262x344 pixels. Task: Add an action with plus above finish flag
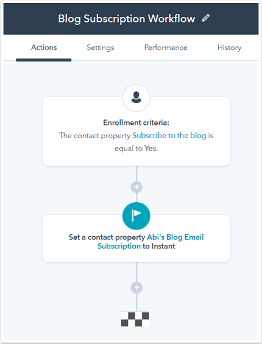pyautogui.click(x=136, y=287)
